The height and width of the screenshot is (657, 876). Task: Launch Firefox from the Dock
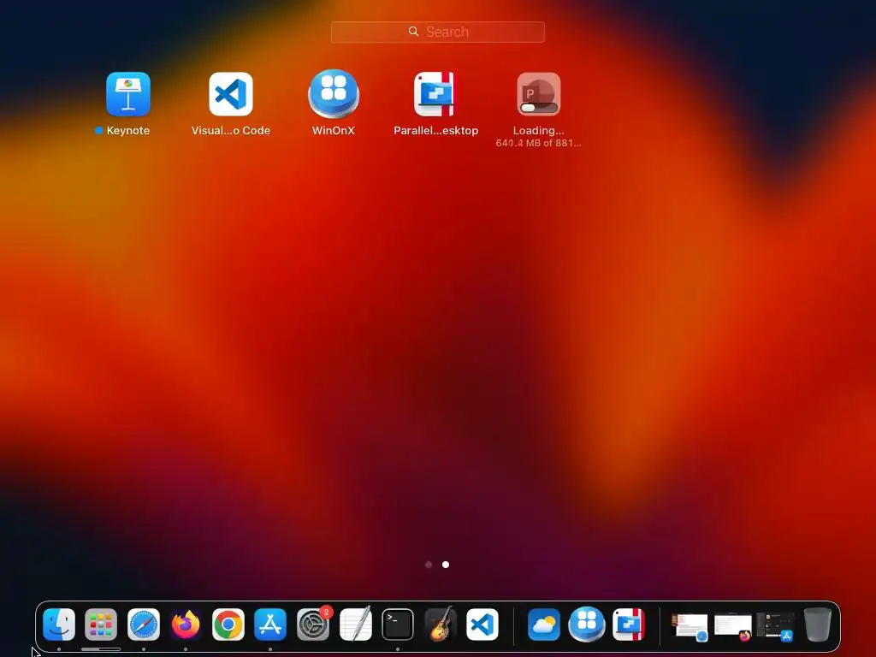tap(186, 624)
